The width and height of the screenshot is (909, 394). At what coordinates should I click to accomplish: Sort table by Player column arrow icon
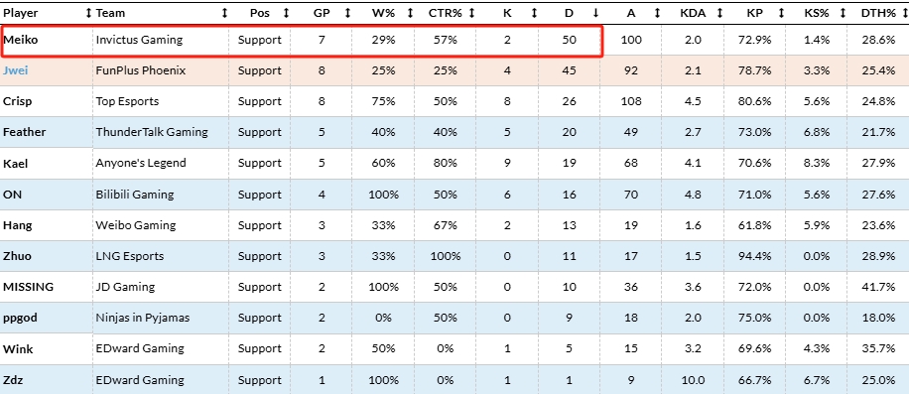coord(88,13)
